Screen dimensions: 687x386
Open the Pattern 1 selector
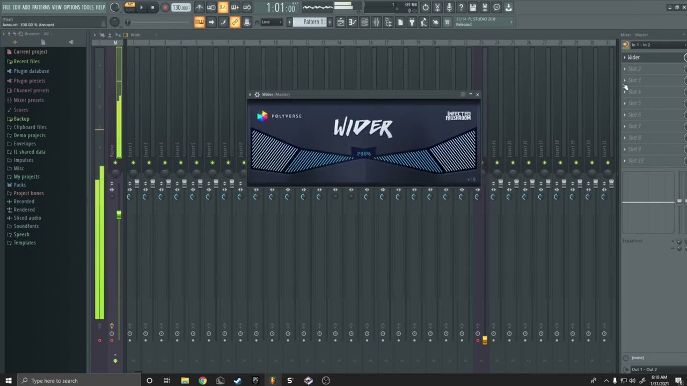click(x=309, y=22)
